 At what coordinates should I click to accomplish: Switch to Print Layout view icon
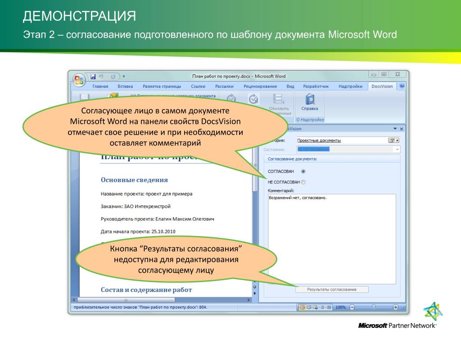(302, 307)
